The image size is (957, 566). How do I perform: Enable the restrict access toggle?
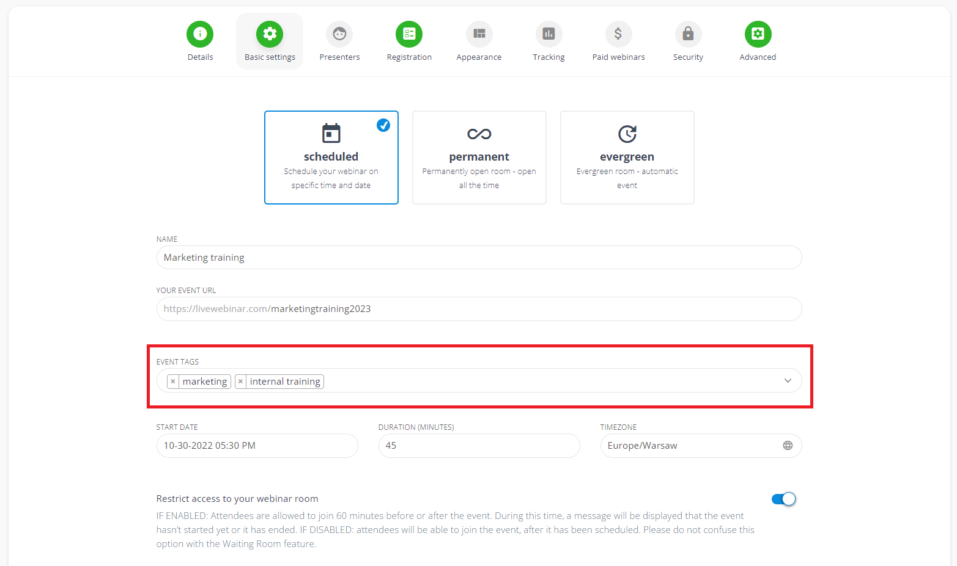click(783, 499)
